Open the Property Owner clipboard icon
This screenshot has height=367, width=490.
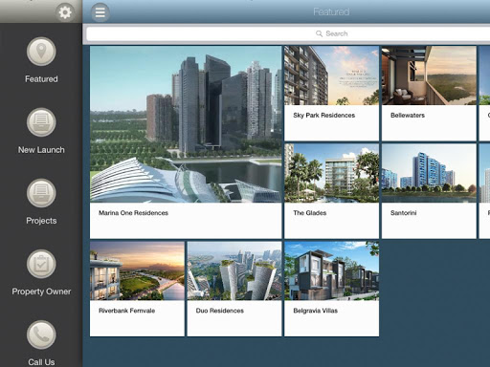[x=41, y=264]
